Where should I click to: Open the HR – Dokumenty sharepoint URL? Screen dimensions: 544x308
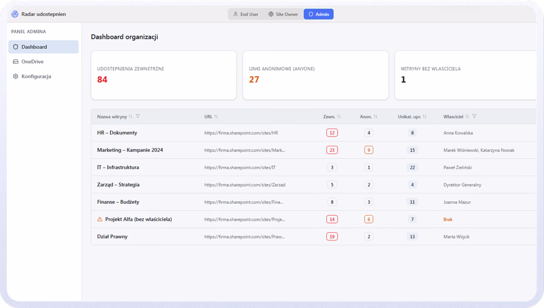click(241, 133)
